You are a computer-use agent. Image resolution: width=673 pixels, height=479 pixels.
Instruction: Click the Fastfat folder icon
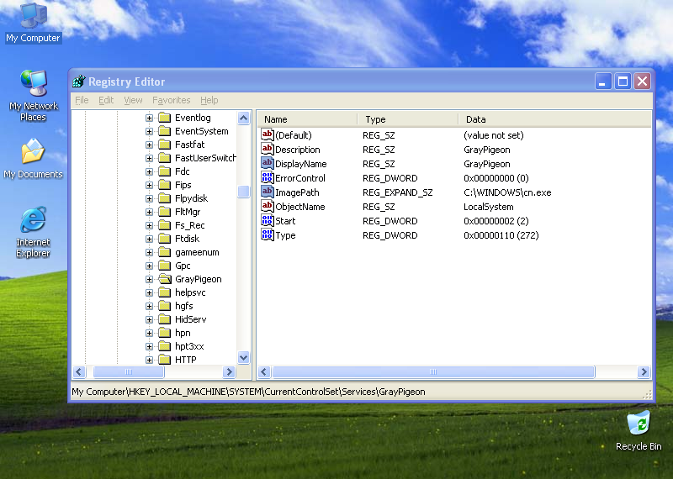[165, 145]
